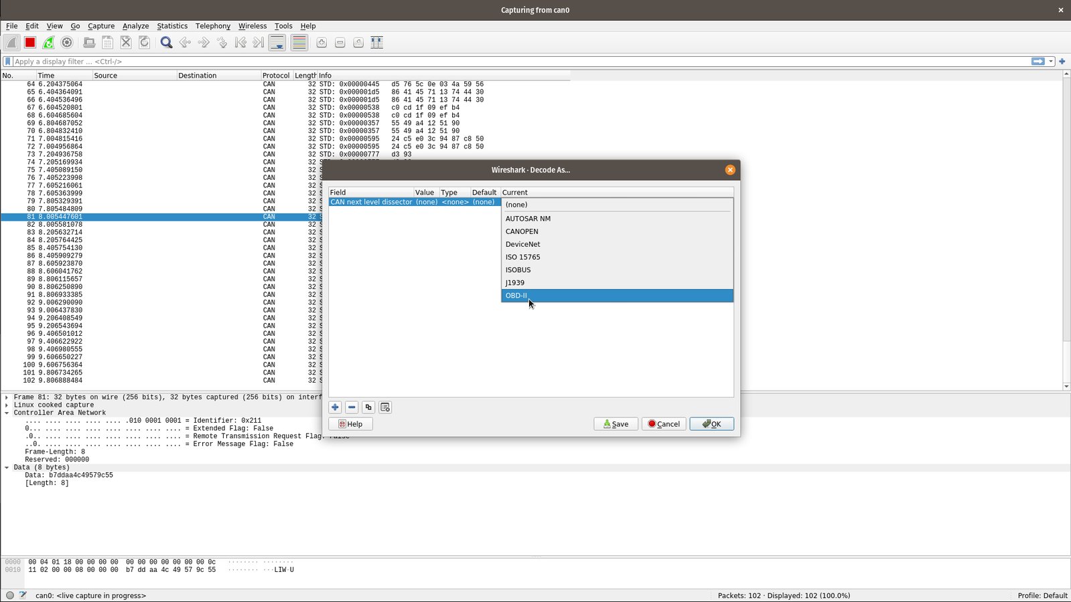Go back in packet history

[185, 43]
